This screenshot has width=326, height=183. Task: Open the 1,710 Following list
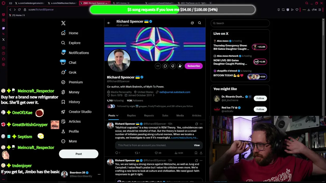115,101
